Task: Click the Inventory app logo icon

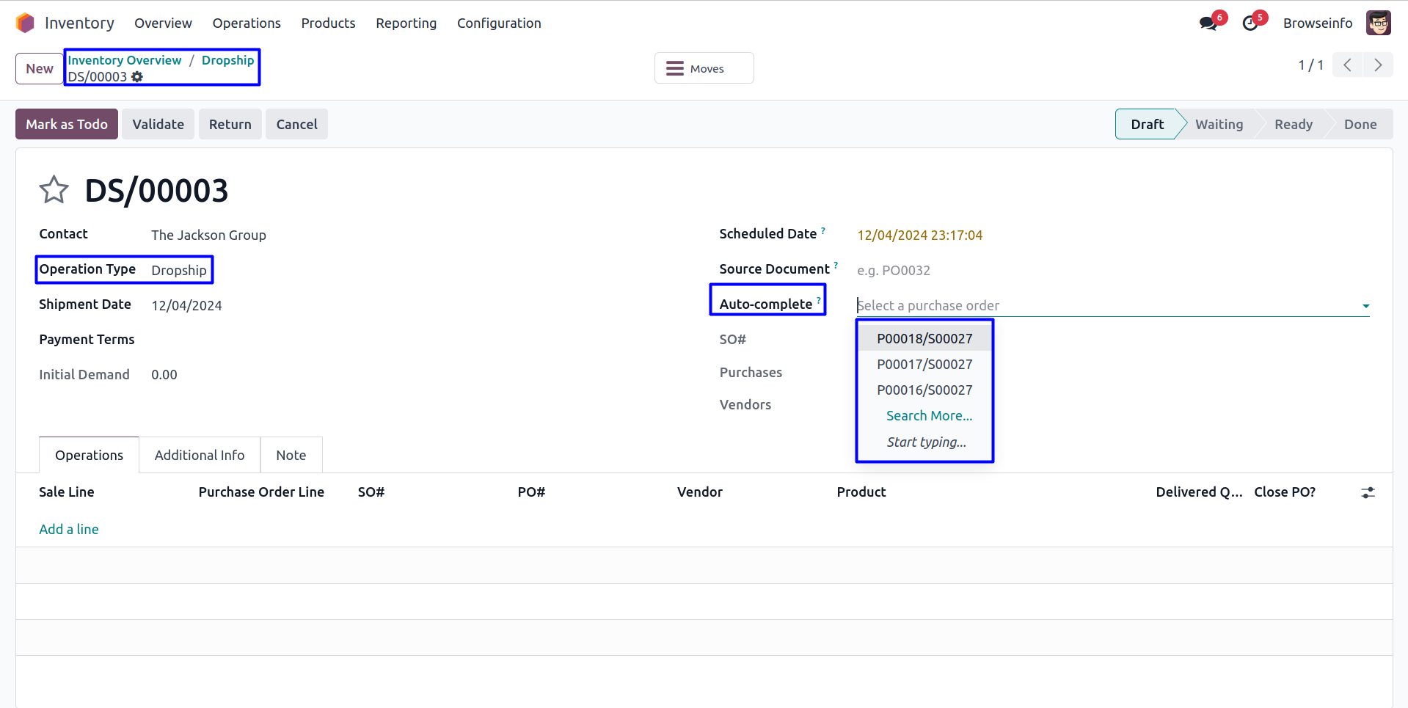Action: click(x=25, y=23)
